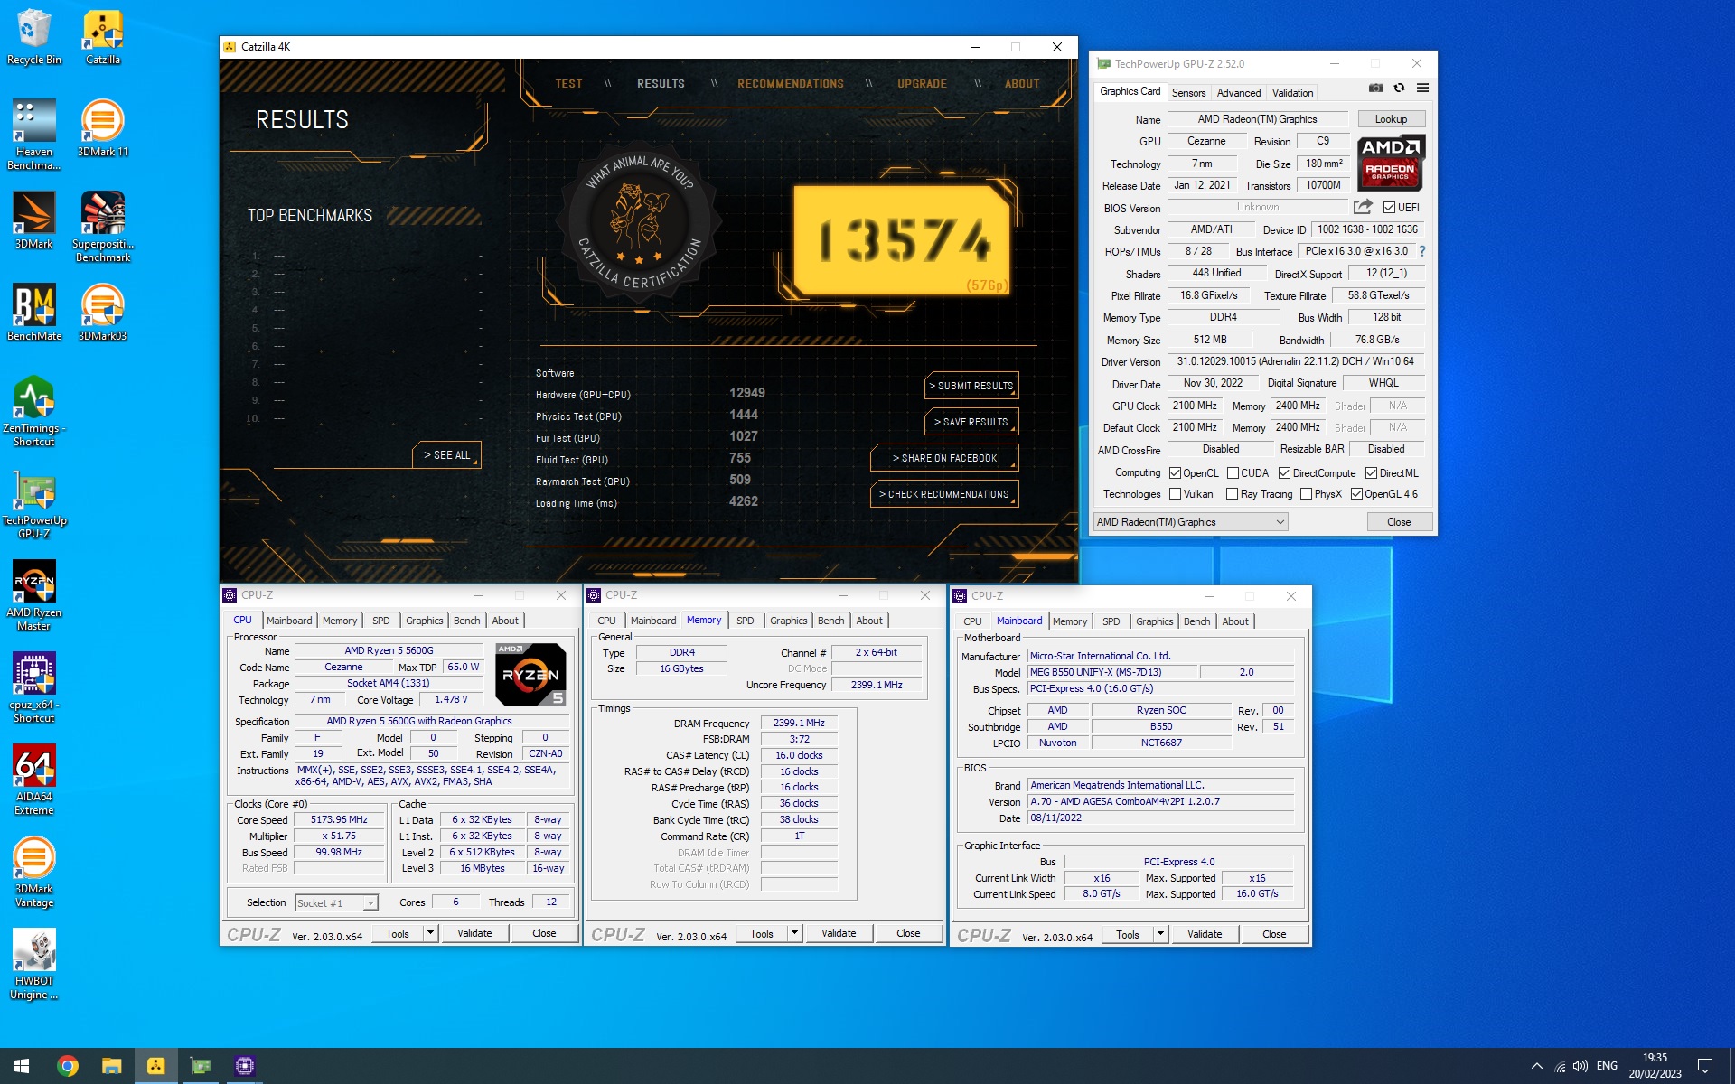Toggle DirectCompute checkbox in GPU-Z
Viewport: 1735px width, 1084px height.
tap(1284, 473)
